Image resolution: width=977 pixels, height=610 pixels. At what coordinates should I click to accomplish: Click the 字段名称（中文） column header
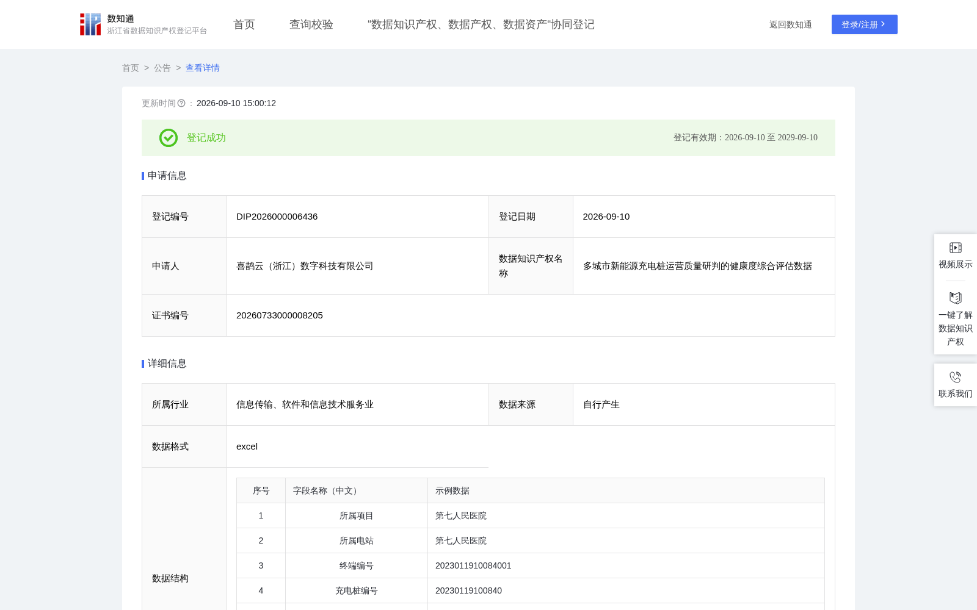click(x=357, y=490)
